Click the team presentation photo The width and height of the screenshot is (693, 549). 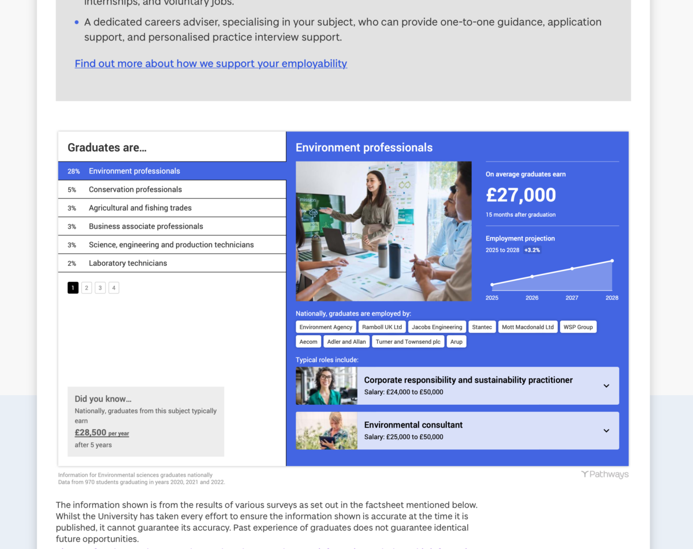tap(383, 231)
